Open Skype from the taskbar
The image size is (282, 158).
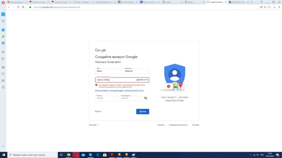(x=90, y=155)
